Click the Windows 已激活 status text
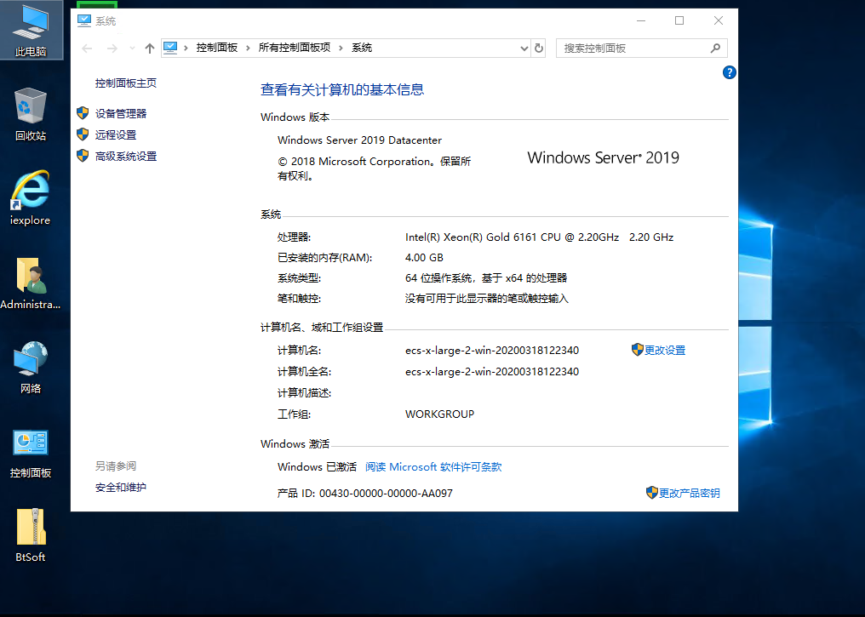The image size is (865, 617). (318, 467)
